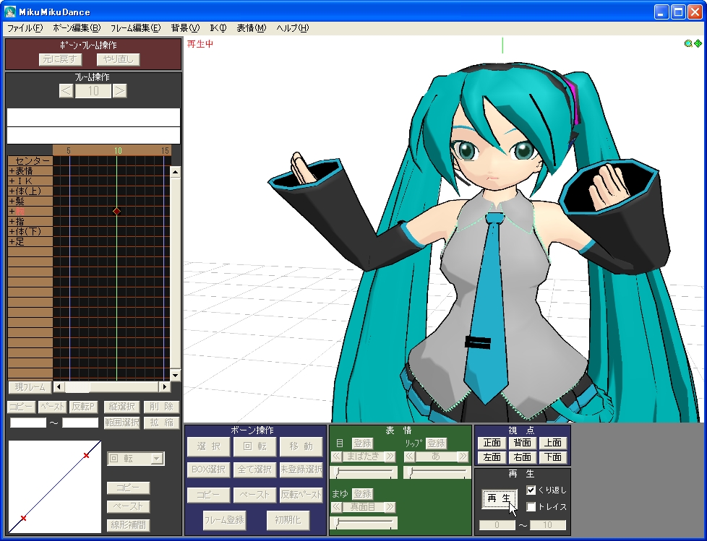This screenshot has width=707, height=541.
Task: Open the 表情(M) menu
Action: click(x=251, y=28)
